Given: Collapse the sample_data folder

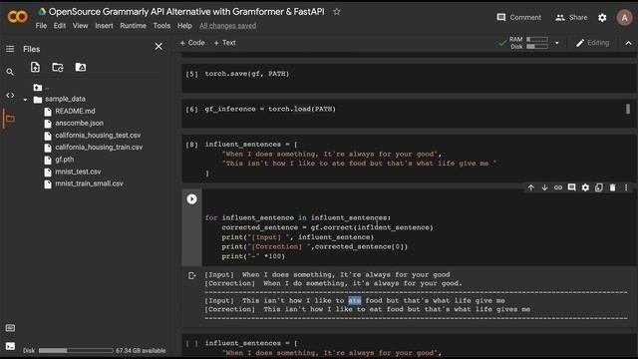Looking at the screenshot, I should pos(25,100).
